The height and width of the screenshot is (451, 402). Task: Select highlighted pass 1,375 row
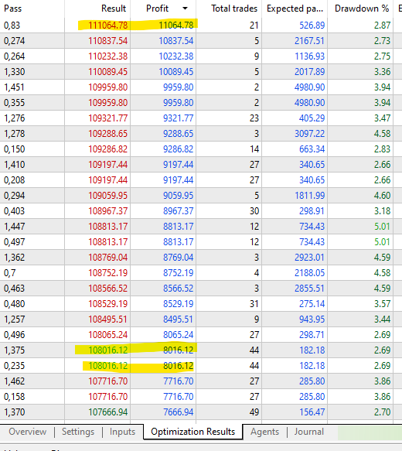pyautogui.click(x=201, y=350)
